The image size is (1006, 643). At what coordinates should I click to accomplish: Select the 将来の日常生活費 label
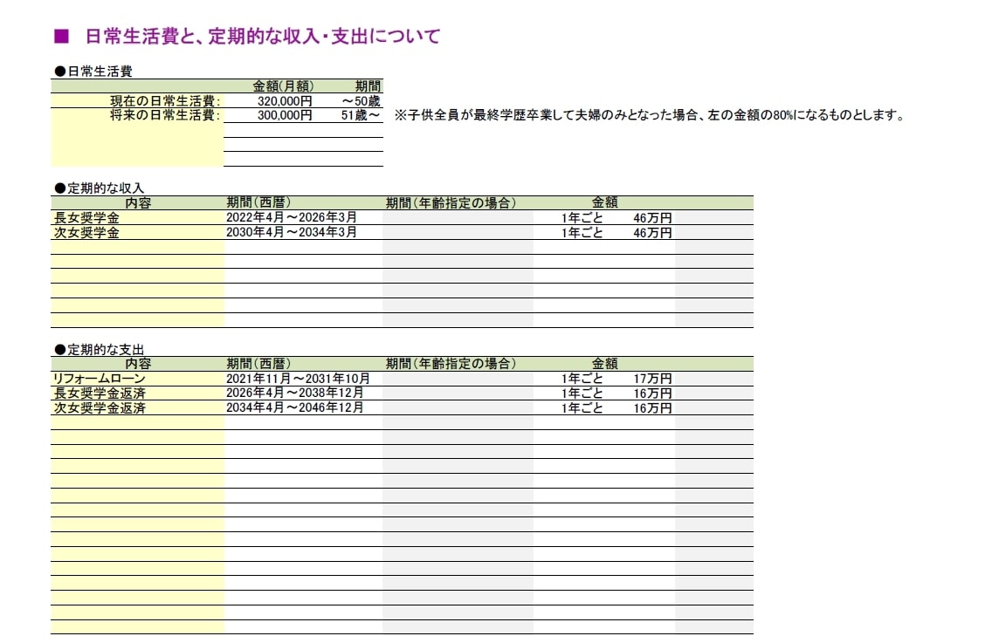(165, 115)
